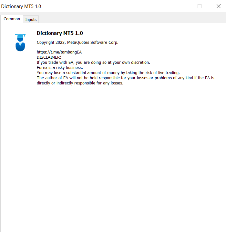Click 'You may lose a substantial amount' line
226x232 pixels.
(108, 73)
